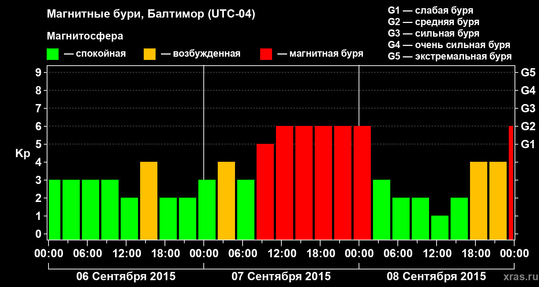The height and width of the screenshot is (287, 539).
Task: Click the 'G3 — сильная буря' key line
Action: [x=434, y=33]
